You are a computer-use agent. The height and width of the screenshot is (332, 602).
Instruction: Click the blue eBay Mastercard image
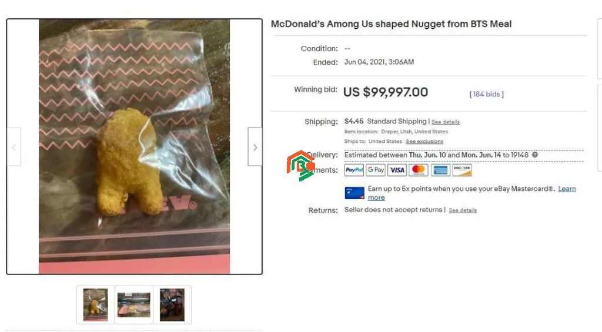coord(354,193)
